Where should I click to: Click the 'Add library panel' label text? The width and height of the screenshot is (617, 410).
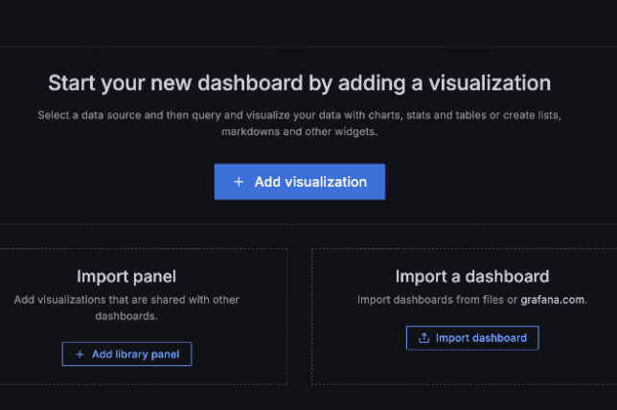coord(135,354)
